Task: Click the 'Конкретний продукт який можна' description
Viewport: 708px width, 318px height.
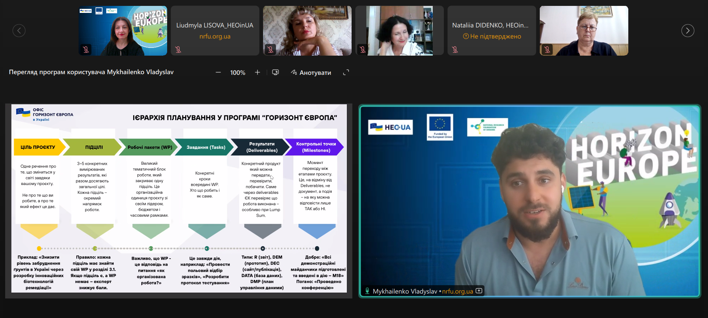Action: tap(261, 189)
